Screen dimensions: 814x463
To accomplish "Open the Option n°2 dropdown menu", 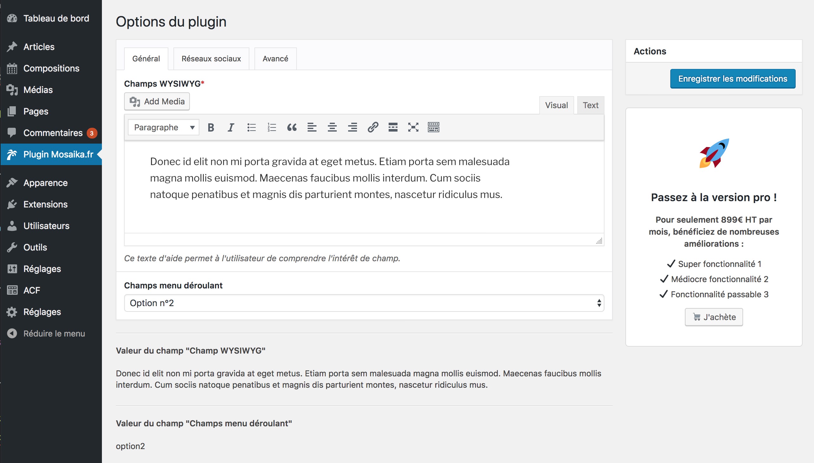I will (x=364, y=303).
